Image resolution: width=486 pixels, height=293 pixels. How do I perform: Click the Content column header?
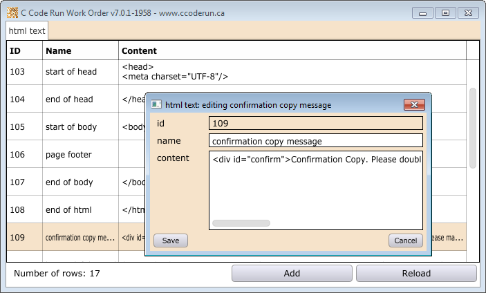pyautogui.click(x=292, y=50)
